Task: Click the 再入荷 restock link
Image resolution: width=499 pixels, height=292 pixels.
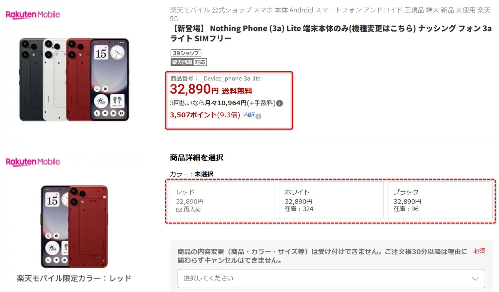Action: pyautogui.click(x=192, y=209)
